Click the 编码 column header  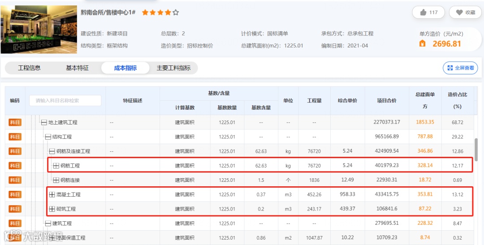coord(14,101)
